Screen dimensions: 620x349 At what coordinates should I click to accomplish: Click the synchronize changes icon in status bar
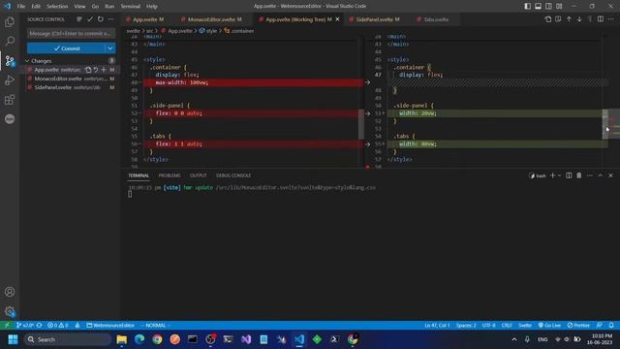coord(39,326)
